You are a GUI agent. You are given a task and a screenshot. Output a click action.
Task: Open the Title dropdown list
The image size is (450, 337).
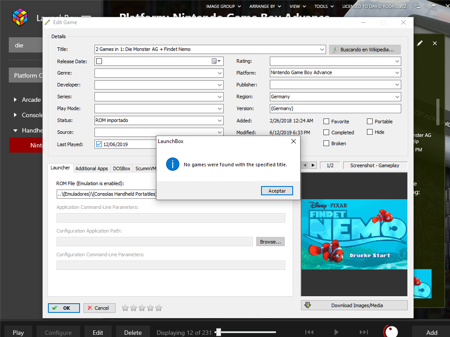click(x=322, y=49)
